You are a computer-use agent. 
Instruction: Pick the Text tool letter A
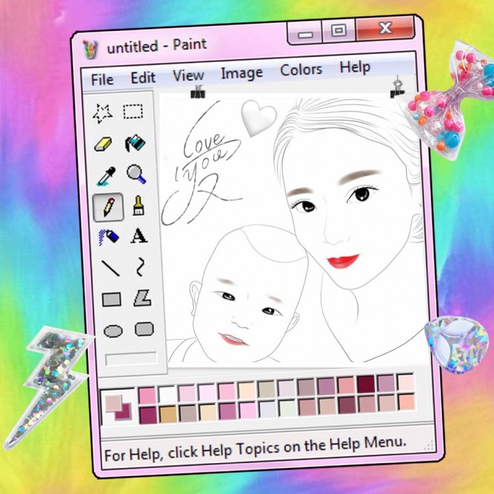click(139, 235)
